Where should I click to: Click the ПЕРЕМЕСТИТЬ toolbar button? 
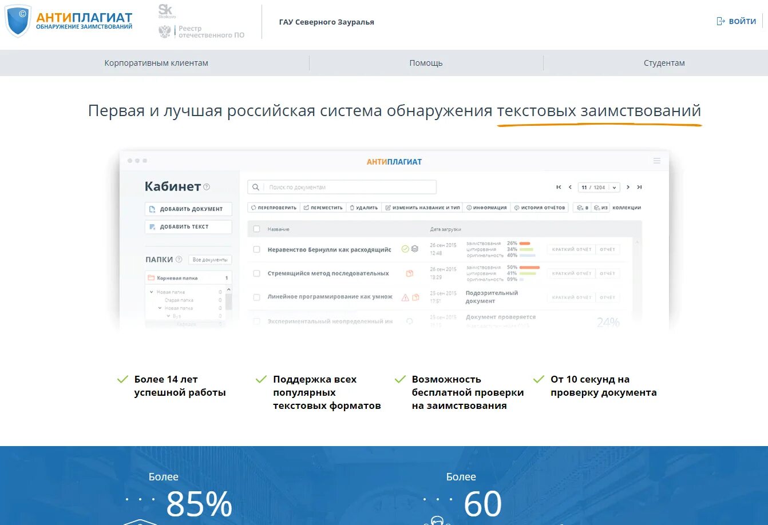tap(323, 208)
